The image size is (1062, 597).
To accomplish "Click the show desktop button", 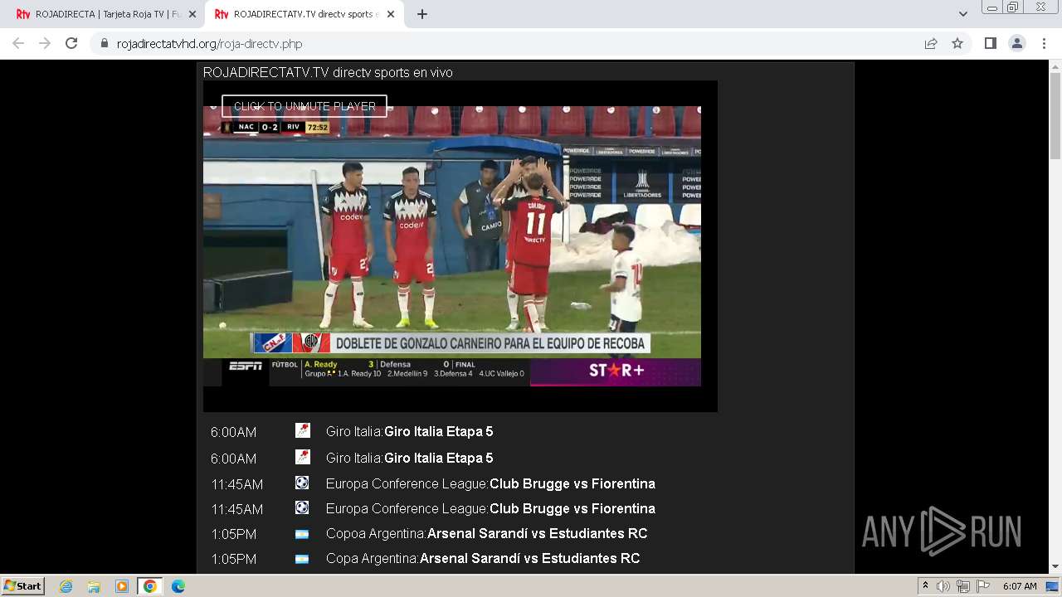I will tap(1053, 586).
